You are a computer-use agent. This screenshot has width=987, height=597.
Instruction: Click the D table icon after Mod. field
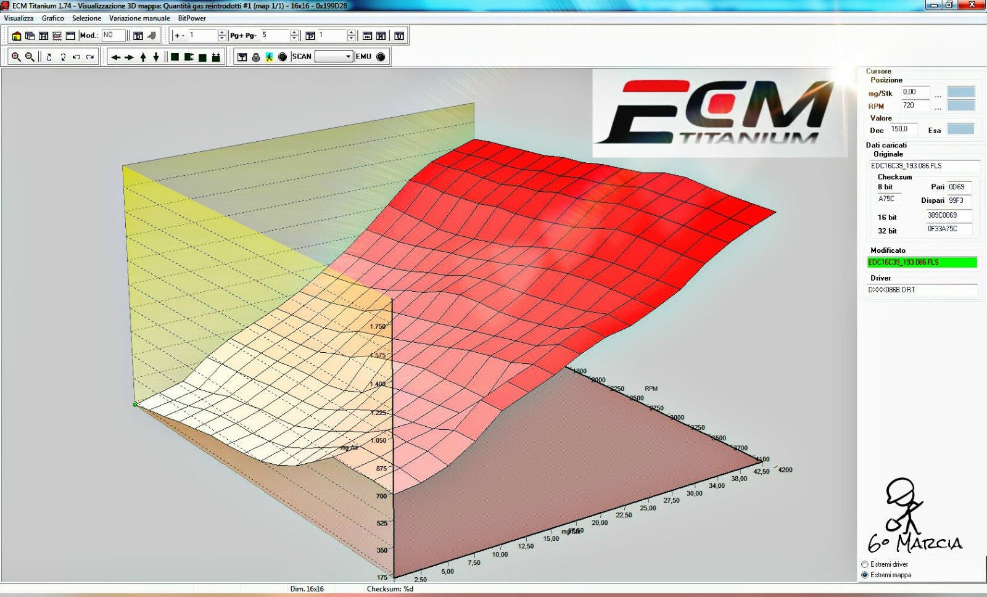tap(138, 36)
